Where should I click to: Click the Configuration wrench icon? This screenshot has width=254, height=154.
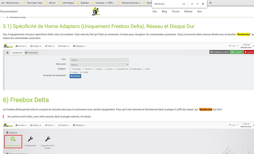tap(30, 139)
